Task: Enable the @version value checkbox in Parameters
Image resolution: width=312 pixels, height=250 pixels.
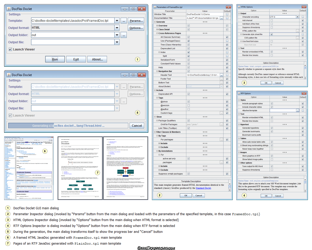Action: click(x=189, y=105)
